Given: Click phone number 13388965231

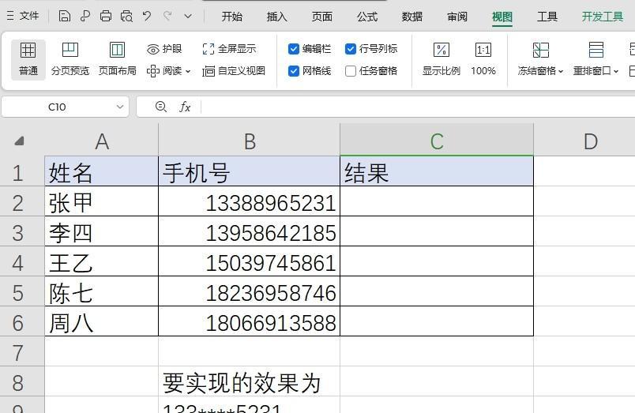Looking at the screenshot, I should pyautogui.click(x=249, y=201).
